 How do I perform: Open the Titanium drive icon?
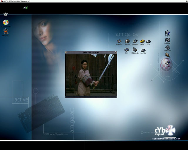(127, 41)
